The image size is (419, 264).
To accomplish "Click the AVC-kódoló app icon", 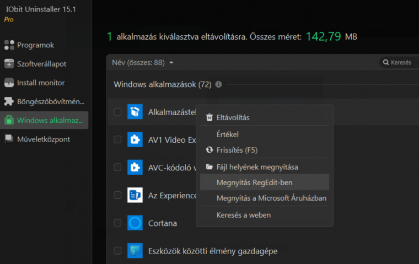I will tap(135, 168).
